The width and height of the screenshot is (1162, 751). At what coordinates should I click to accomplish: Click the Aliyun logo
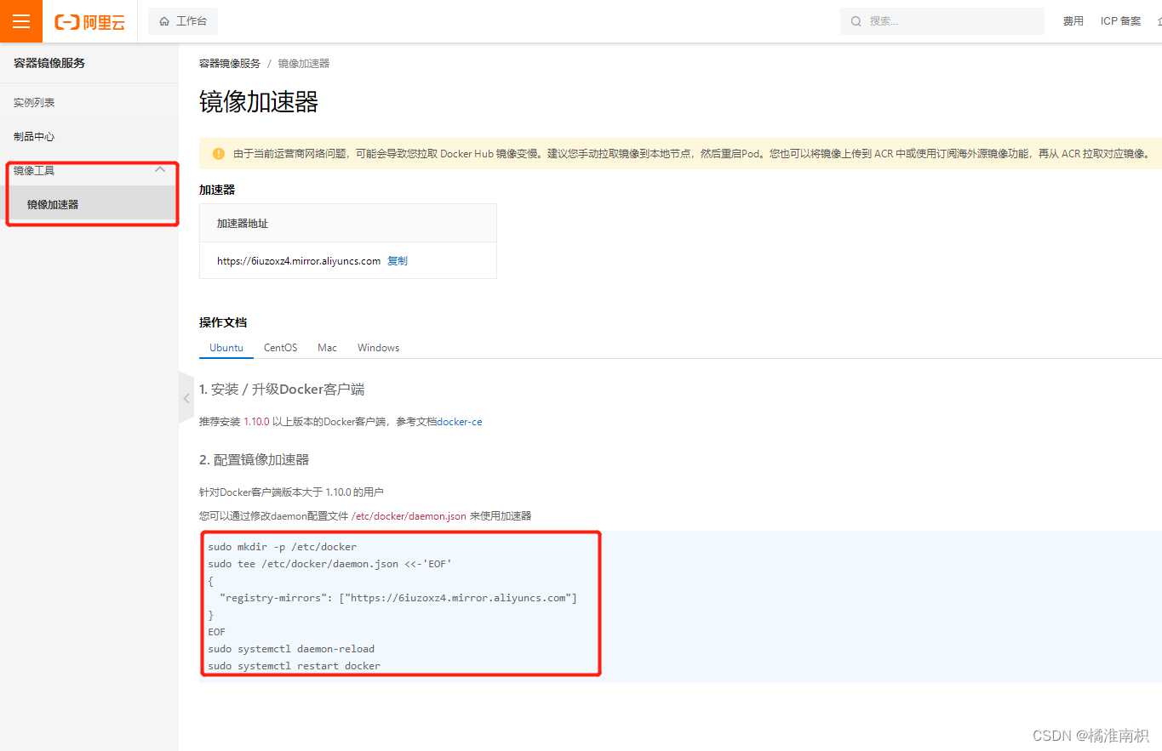[x=89, y=22]
